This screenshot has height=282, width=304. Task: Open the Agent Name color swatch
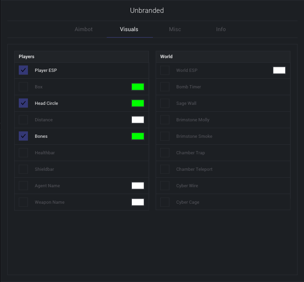pyautogui.click(x=138, y=185)
